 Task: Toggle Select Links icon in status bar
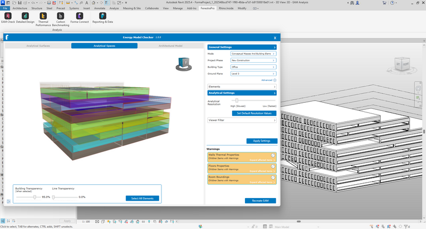coord(371,226)
